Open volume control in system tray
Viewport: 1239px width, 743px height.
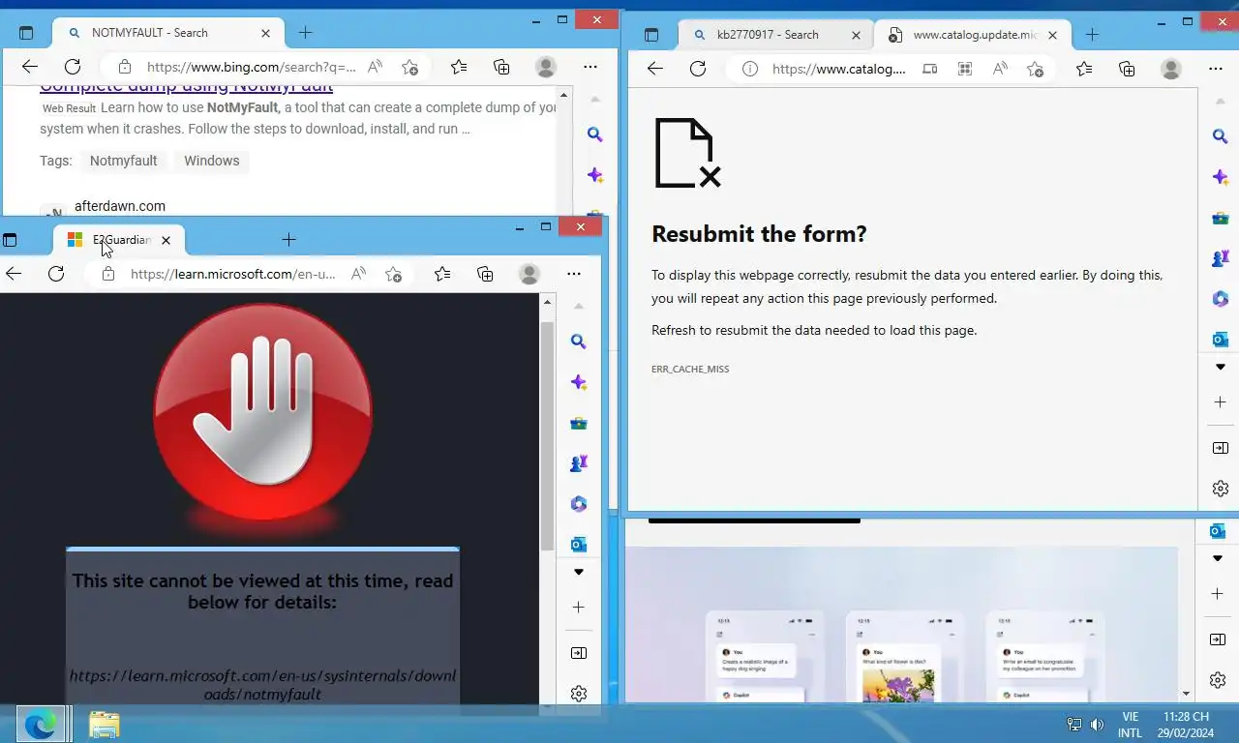[1097, 725]
